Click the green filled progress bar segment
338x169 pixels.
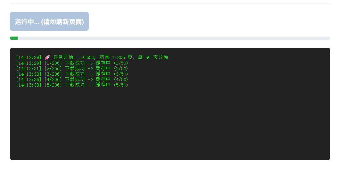(14, 38)
